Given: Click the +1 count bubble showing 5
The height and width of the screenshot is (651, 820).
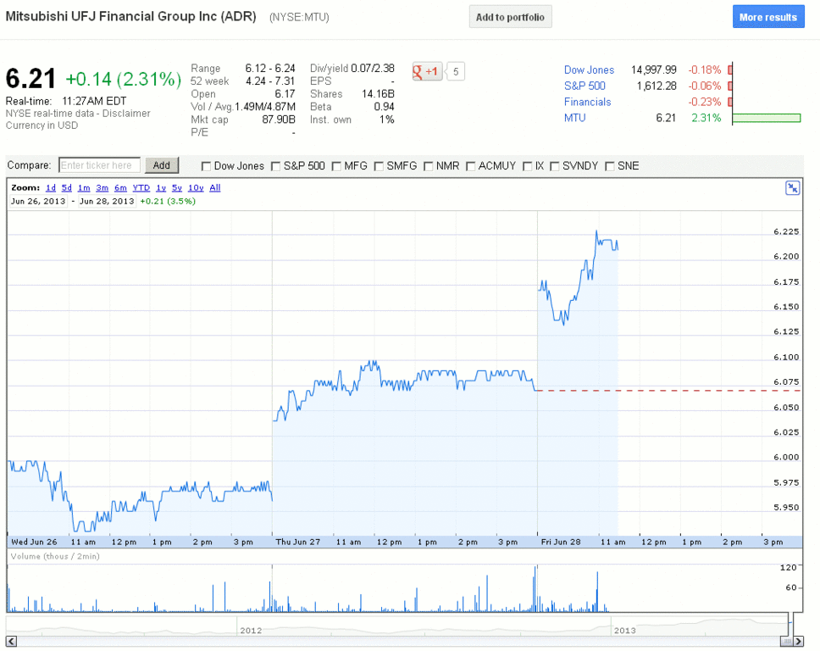Looking at the screenshot, I should click(456, 71).
